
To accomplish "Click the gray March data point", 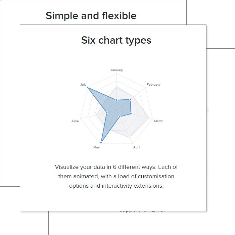I will pos(149,118).
